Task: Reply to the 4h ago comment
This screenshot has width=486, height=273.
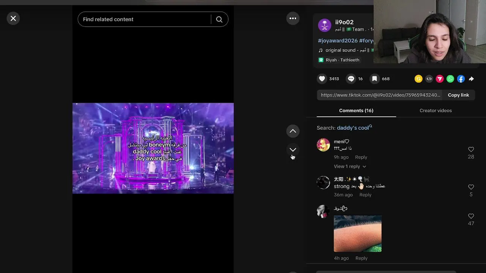Action: 361,258
